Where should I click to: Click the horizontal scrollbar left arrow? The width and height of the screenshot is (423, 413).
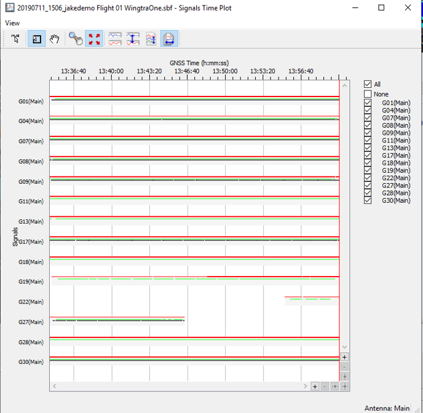(54, 387)
